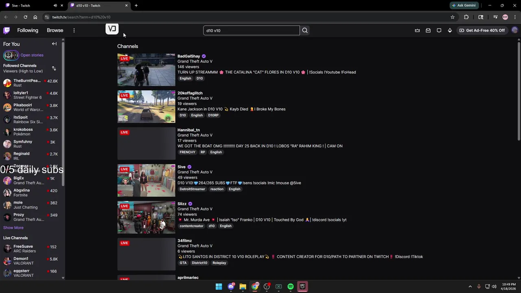Focus the search box containing d10 v10
521x293 pixels.
pos(251,30)
